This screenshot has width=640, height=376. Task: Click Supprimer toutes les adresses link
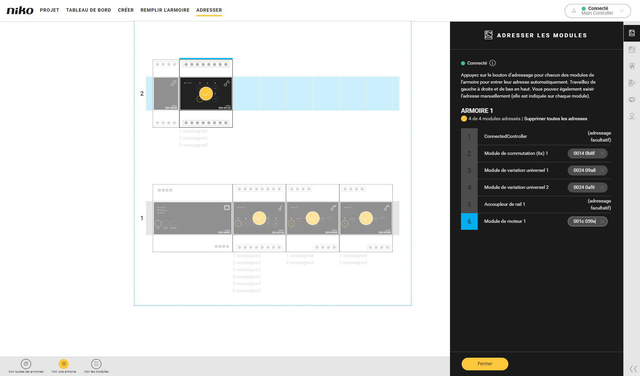coord(555,119)
